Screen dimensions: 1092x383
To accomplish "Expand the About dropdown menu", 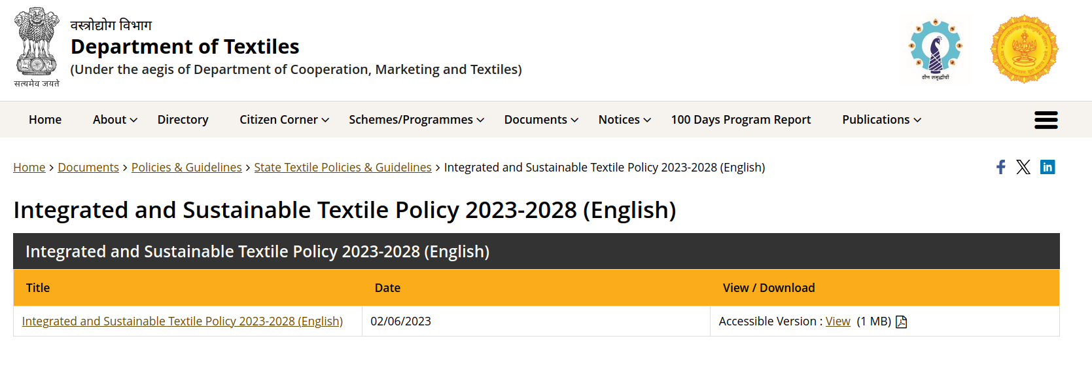I will [114, 120].
